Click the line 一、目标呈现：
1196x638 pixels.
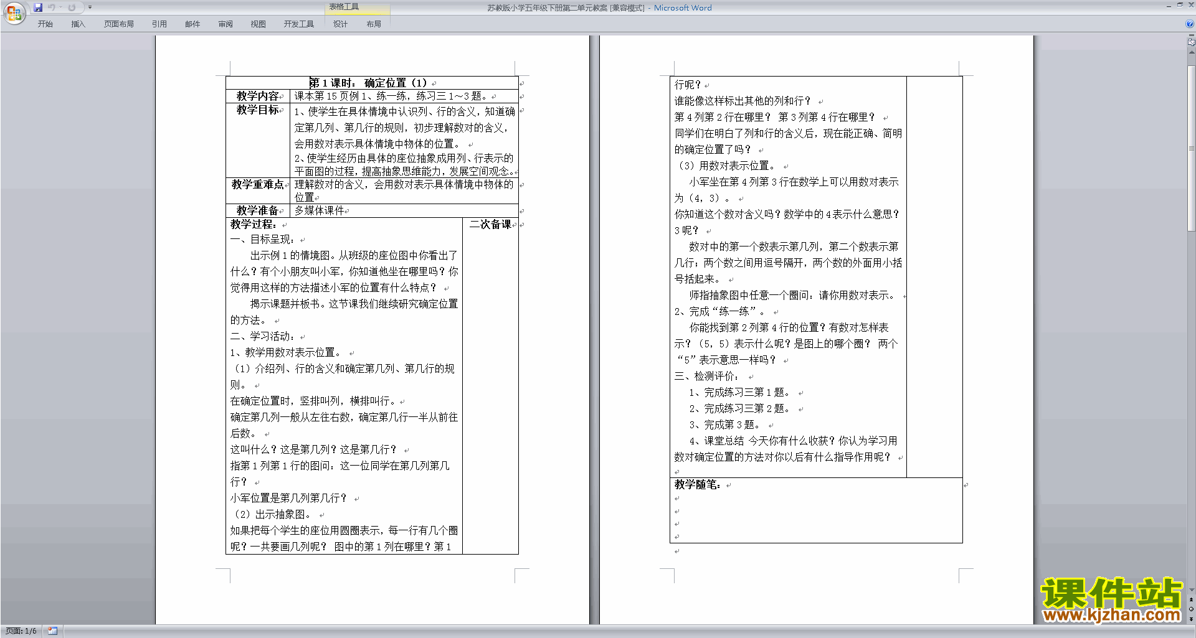coord(263,240)
